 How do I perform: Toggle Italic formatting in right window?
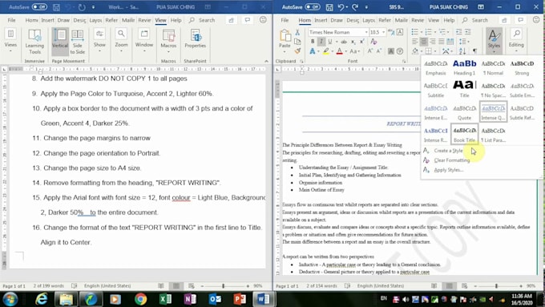(321, 42)
